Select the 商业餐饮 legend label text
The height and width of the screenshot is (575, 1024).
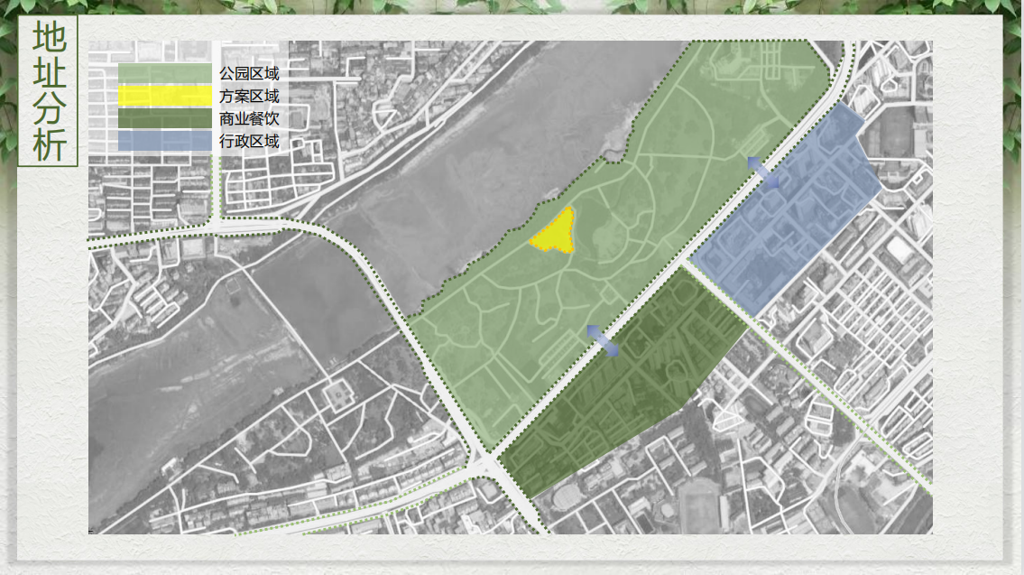pyautogui.click(x=249, y=118)
